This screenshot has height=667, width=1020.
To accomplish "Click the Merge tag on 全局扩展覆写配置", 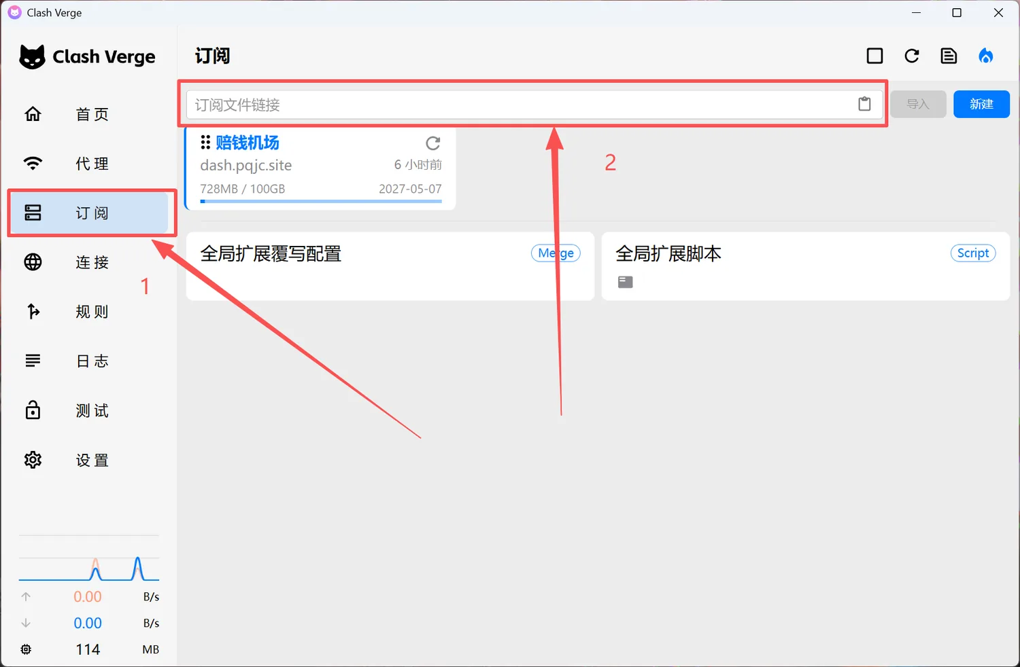I will [x=556, y=253].
